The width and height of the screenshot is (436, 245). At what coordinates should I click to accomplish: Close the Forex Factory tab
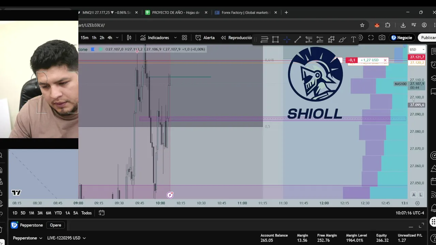pyautogui.click(x=275, y=13)
